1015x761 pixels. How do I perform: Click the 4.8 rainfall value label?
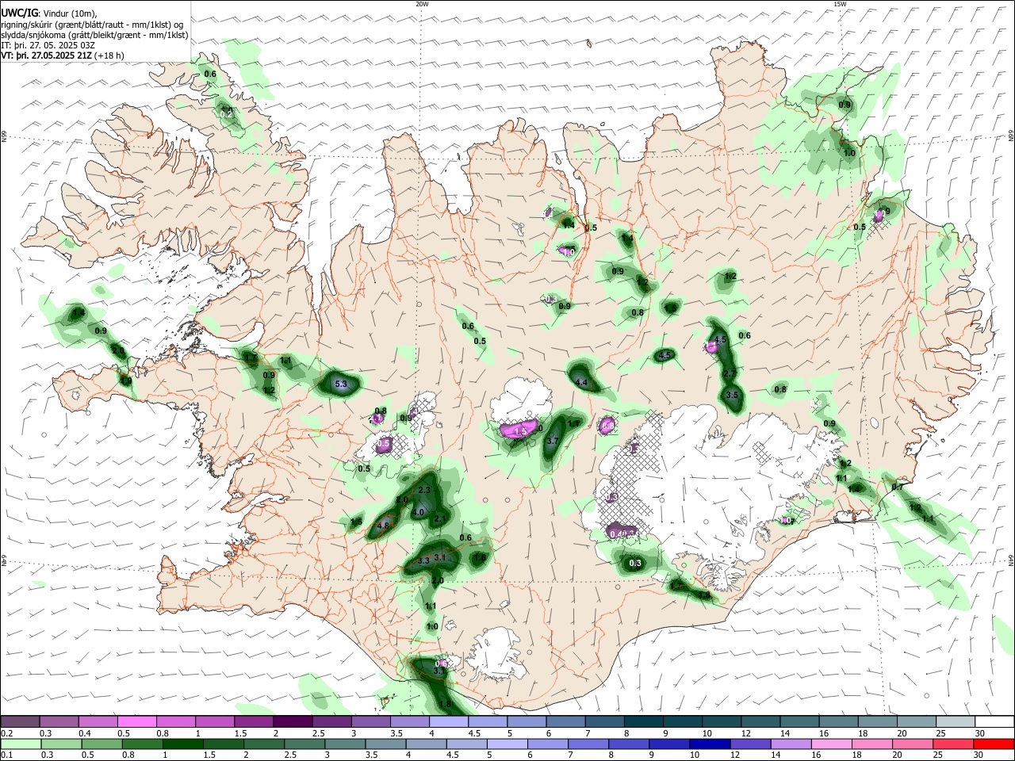[x=383, y=525]
